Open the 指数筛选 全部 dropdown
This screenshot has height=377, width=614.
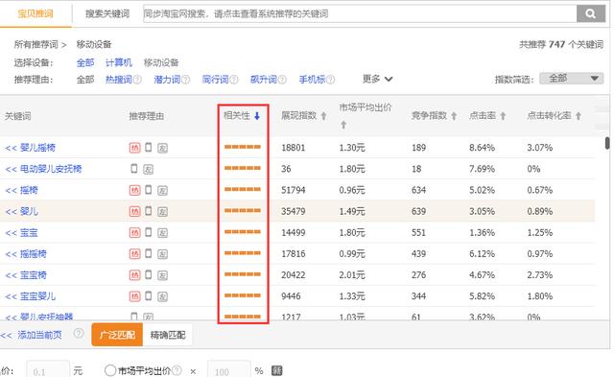[x=572, y=79]
